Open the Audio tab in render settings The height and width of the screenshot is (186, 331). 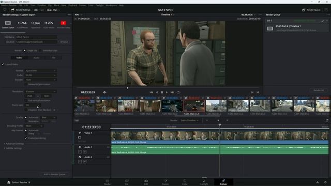pos(36,57)
